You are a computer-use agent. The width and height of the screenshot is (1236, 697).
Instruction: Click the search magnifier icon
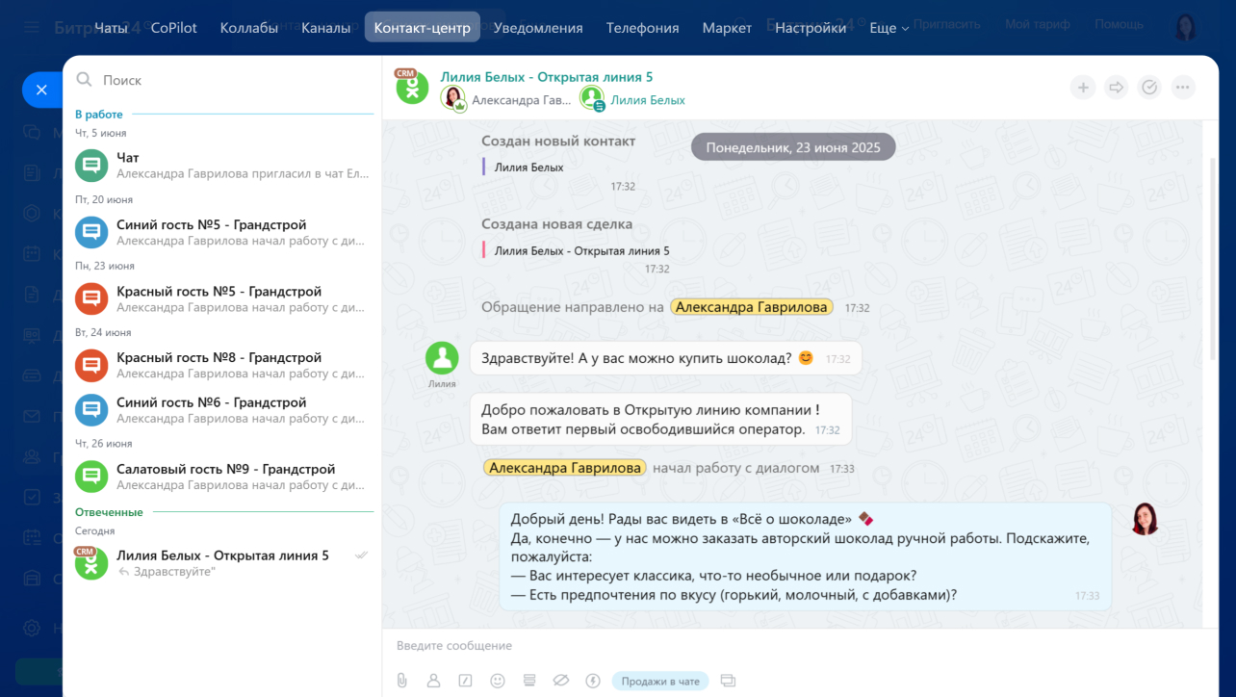pos(85,80)
